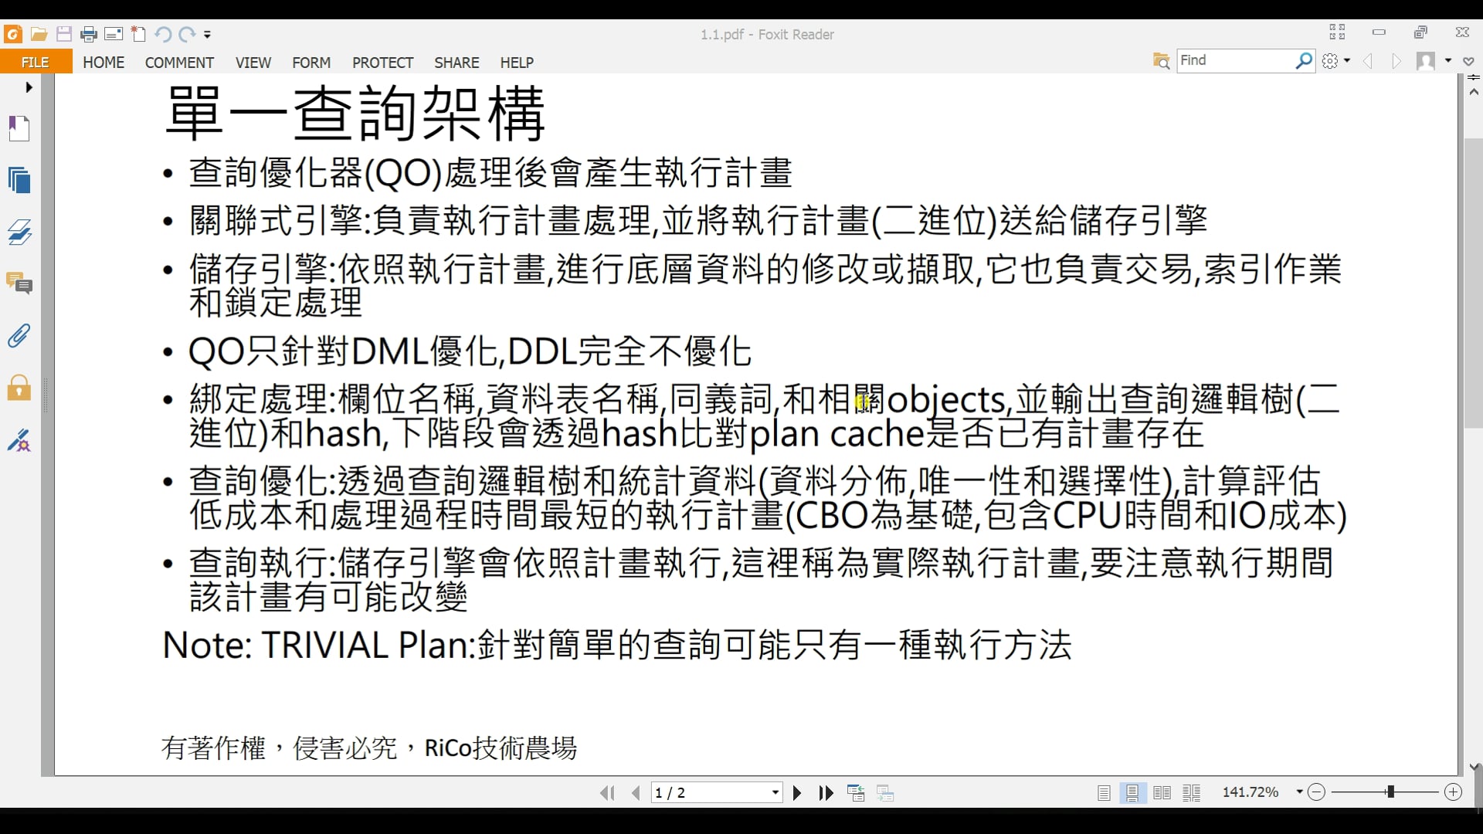
Task: Open the Attachments paperclip panel
Action: tap(19, 336)
